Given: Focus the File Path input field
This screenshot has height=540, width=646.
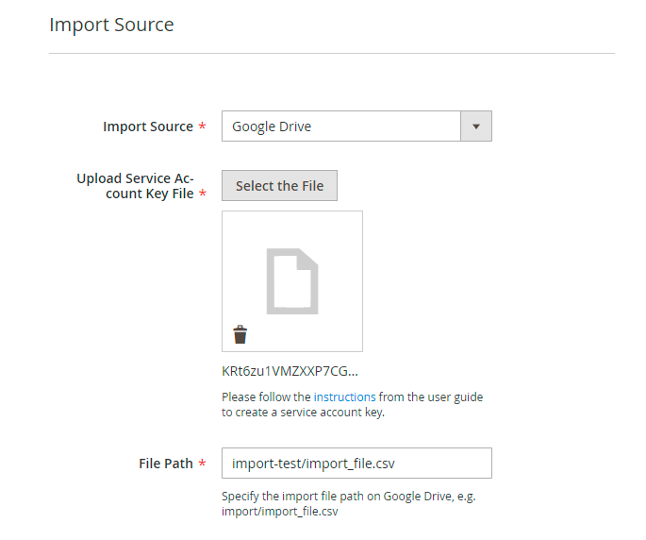Looking at the screenshot, I should tap(356, 464).
